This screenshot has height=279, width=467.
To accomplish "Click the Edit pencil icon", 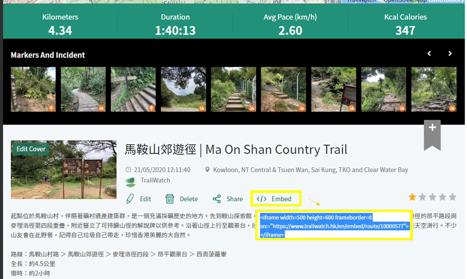I will pyautogui.click(x=130, y=199).
